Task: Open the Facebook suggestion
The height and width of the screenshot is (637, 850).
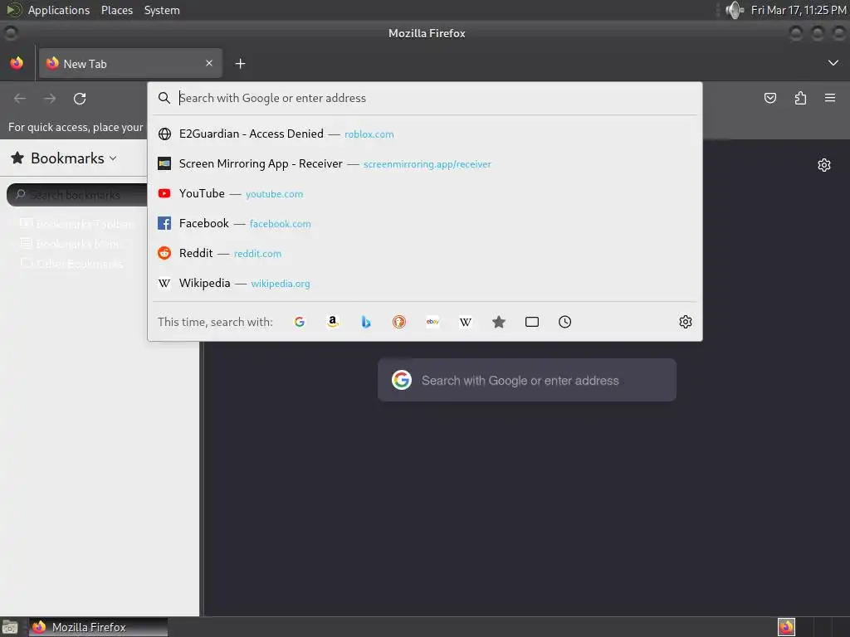Action: (424, 223)
